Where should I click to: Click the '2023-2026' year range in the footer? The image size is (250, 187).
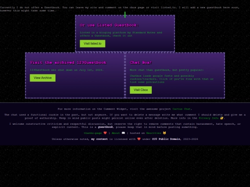pos(191,139)
